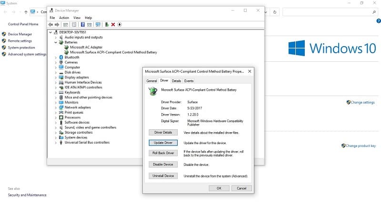Click the Roll Back Driver button
Screen dimensions: 381x202
163,153
